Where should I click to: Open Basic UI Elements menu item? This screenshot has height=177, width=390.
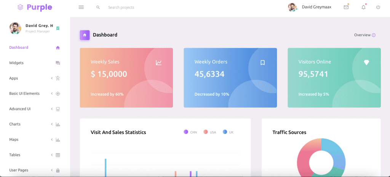(24, 93)
